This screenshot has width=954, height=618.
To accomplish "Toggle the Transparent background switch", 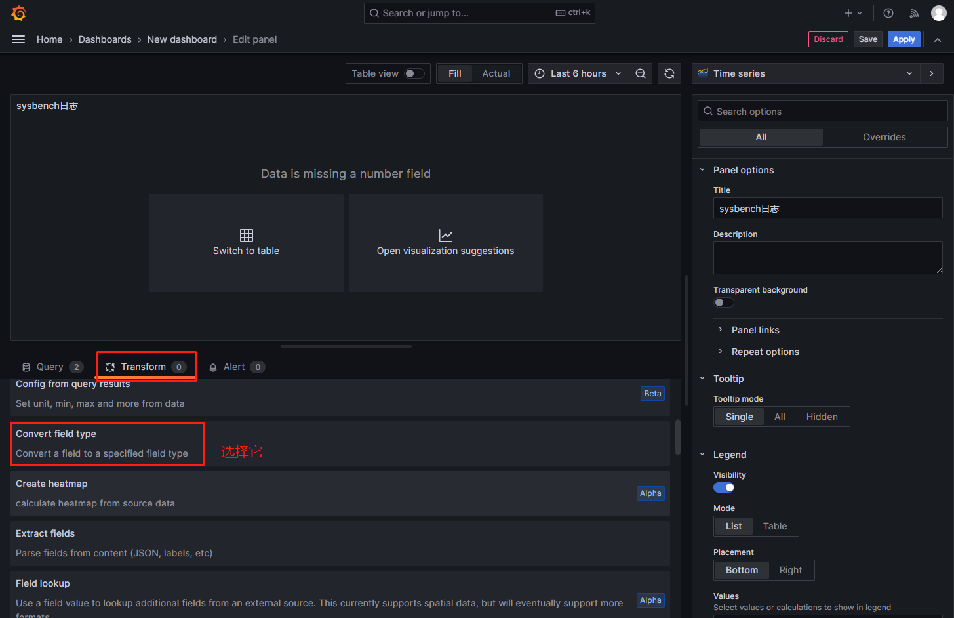I will tap(724, 302).
